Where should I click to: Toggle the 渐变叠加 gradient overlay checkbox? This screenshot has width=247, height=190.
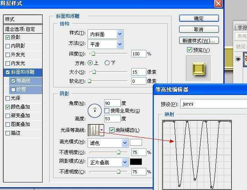coord(7,116)
